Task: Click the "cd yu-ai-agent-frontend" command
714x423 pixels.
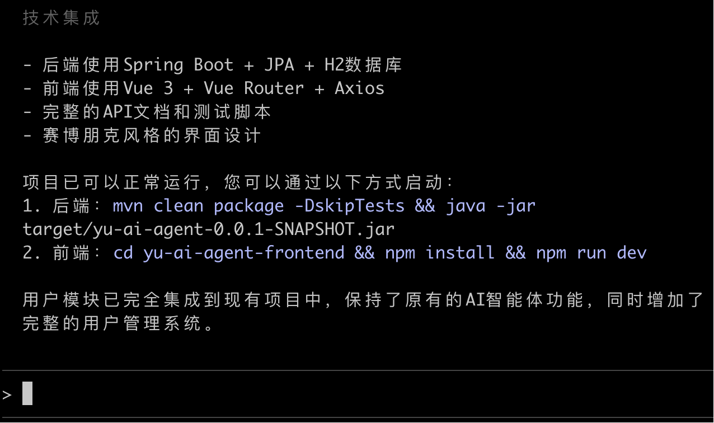Action: [229, 253]
